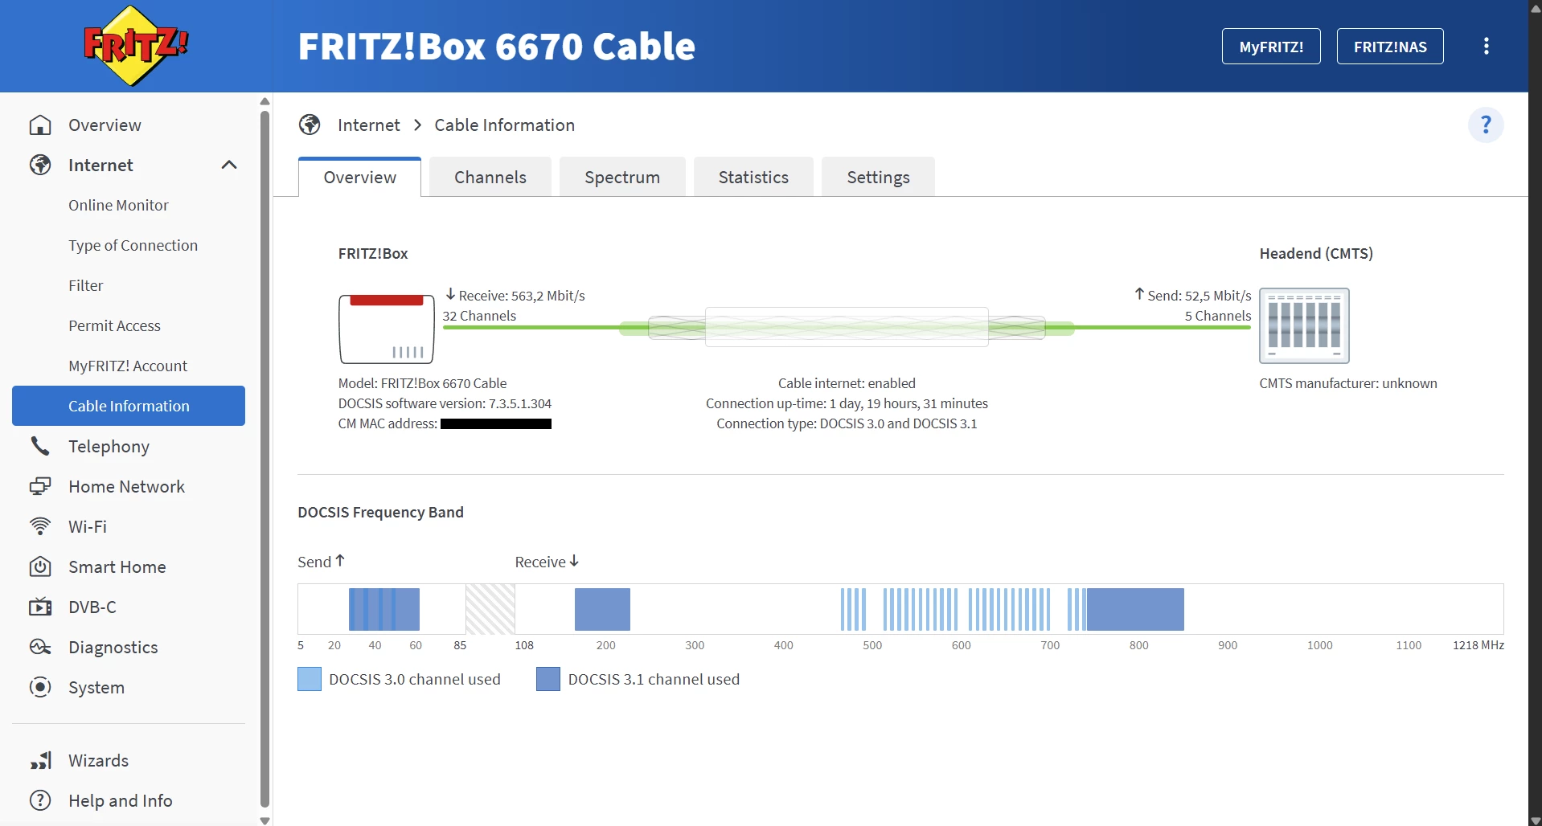The image size is (1542, 826).
Task: Click the Internet breadcrumb link
Action: pos(368,125)
